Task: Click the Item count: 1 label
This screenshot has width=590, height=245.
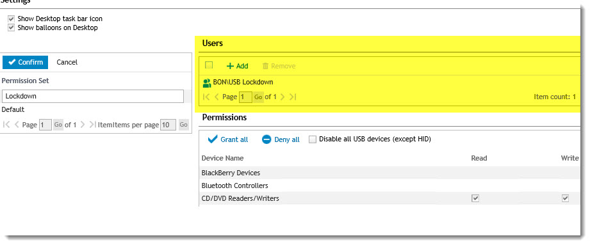Action: click(x=555, y=97)
